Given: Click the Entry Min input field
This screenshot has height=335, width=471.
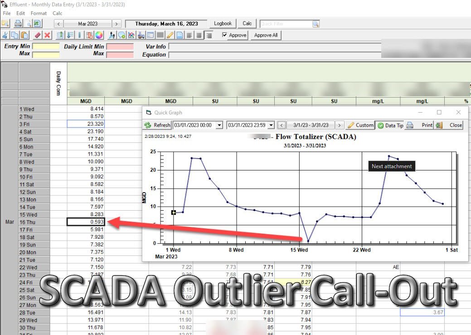Looking at the screenshot, I should (46, 46).
